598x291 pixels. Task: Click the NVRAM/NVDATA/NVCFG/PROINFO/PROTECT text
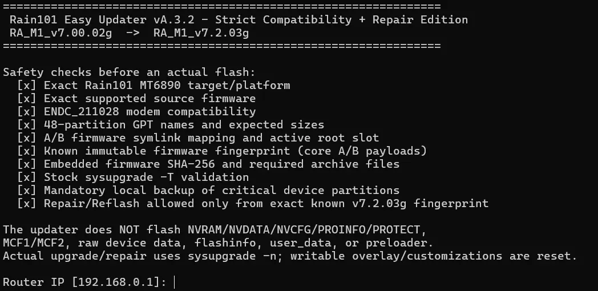click(304, 229)
